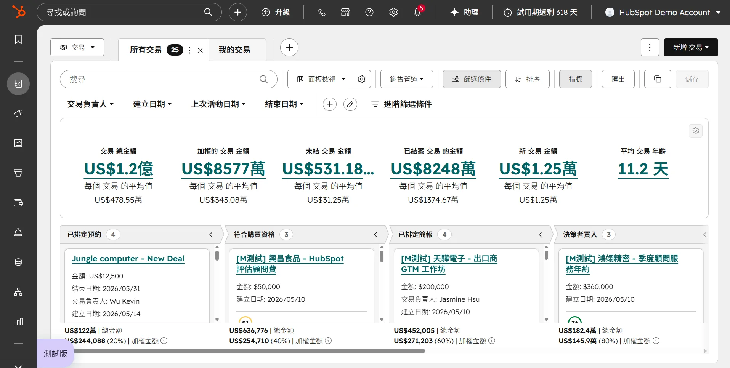Click info icon beside US$254,710 加權金額
This screenshot has height=368, width=730.
(328, 341)
